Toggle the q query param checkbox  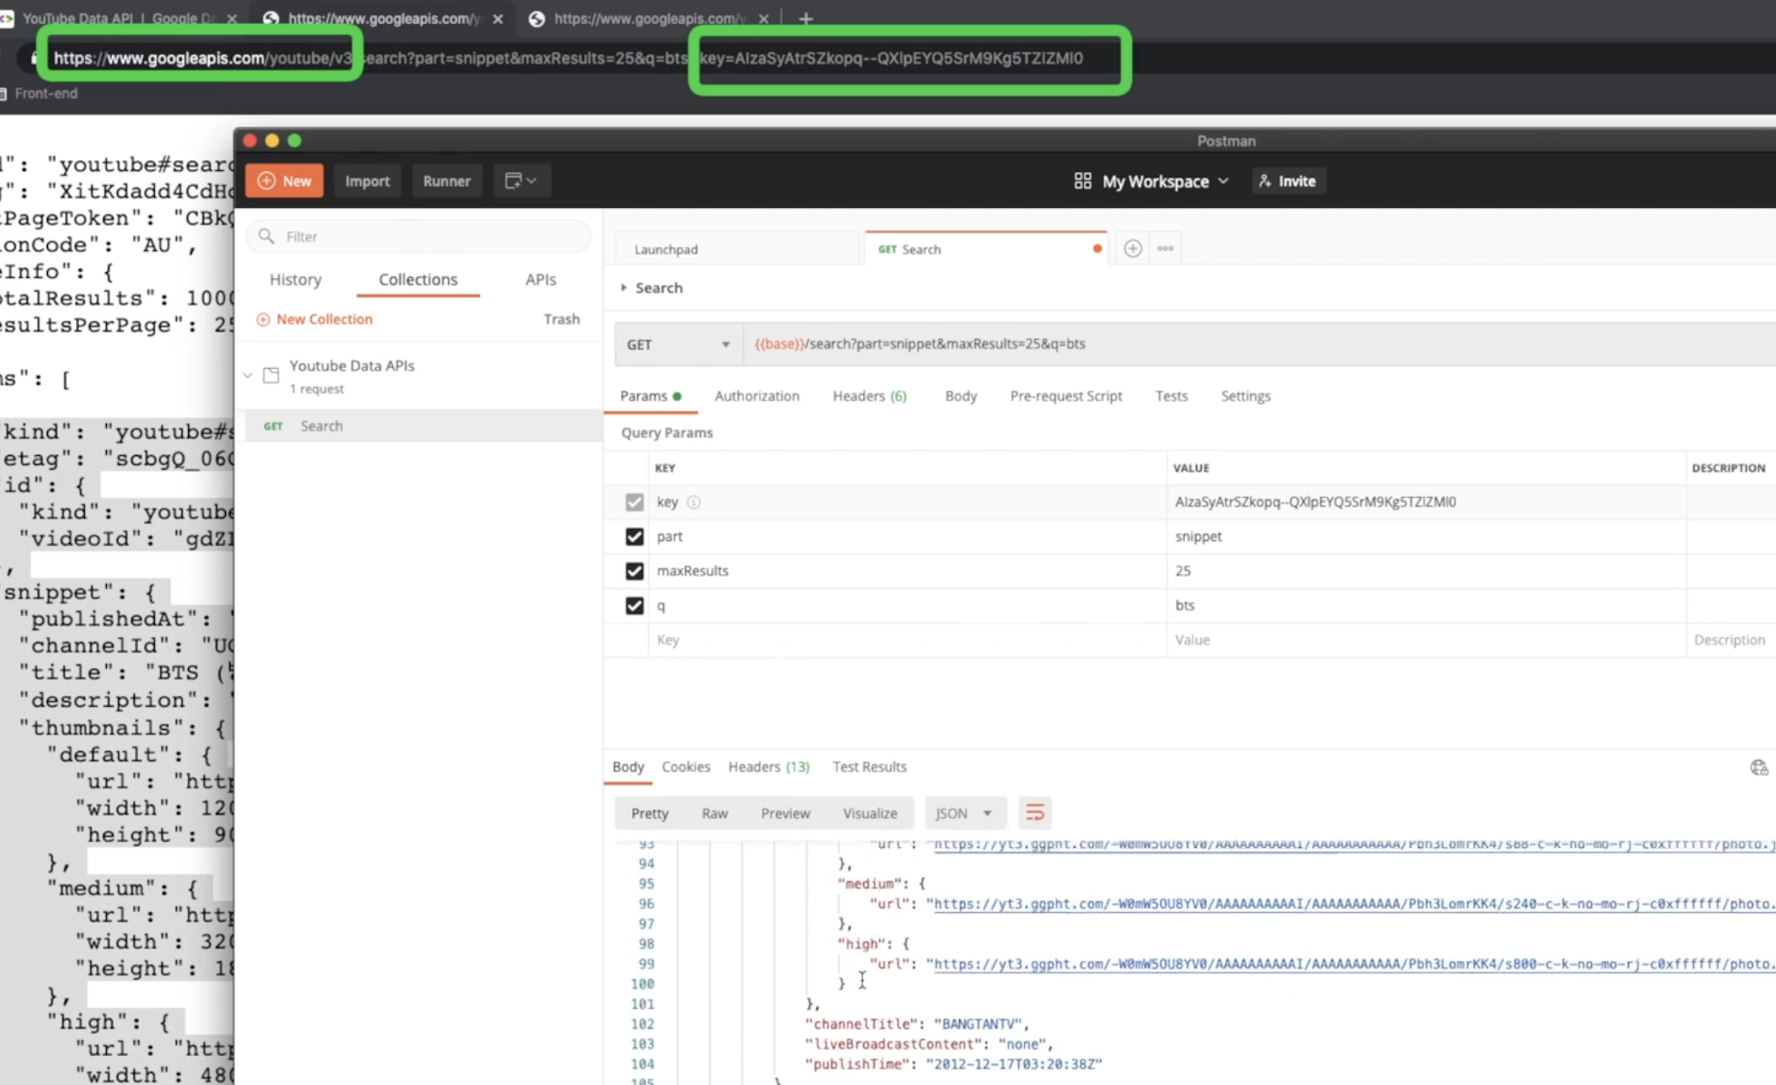click(x=634, y=606)
